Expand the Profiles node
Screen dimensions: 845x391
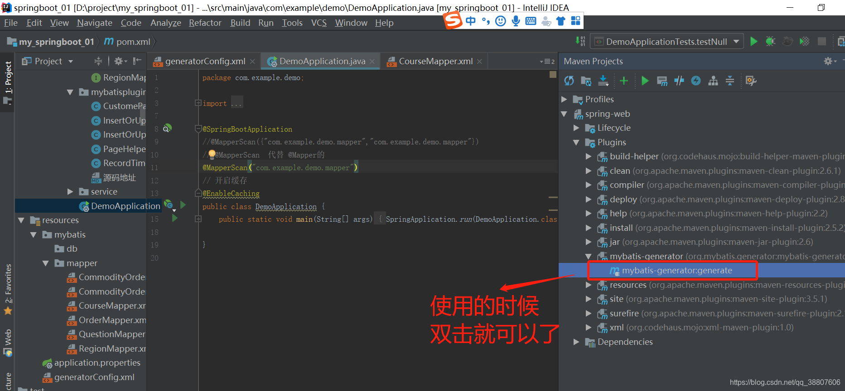point(564,99)
